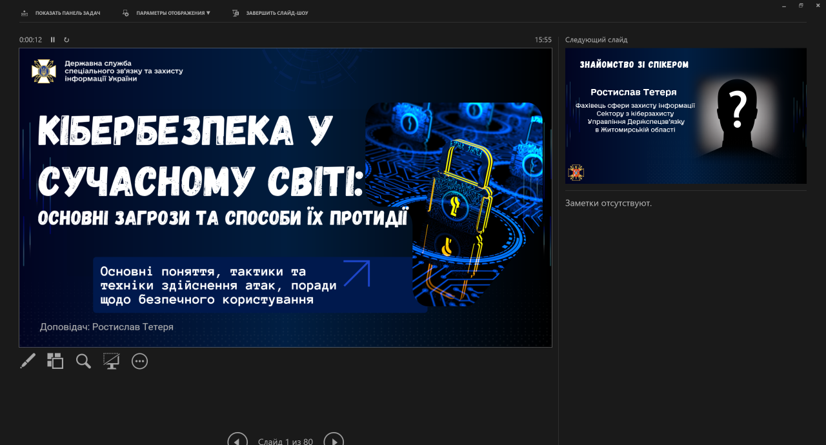Image resolution: width=826 pixels, height=445 pixels.
Task: Toggle black screen for the slideshow
Action: [112, 361]
